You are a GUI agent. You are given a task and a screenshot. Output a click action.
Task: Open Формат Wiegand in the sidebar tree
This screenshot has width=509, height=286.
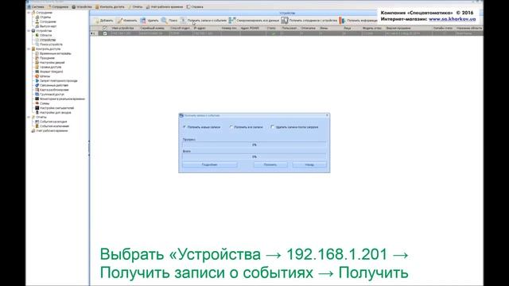pos(49,71)
